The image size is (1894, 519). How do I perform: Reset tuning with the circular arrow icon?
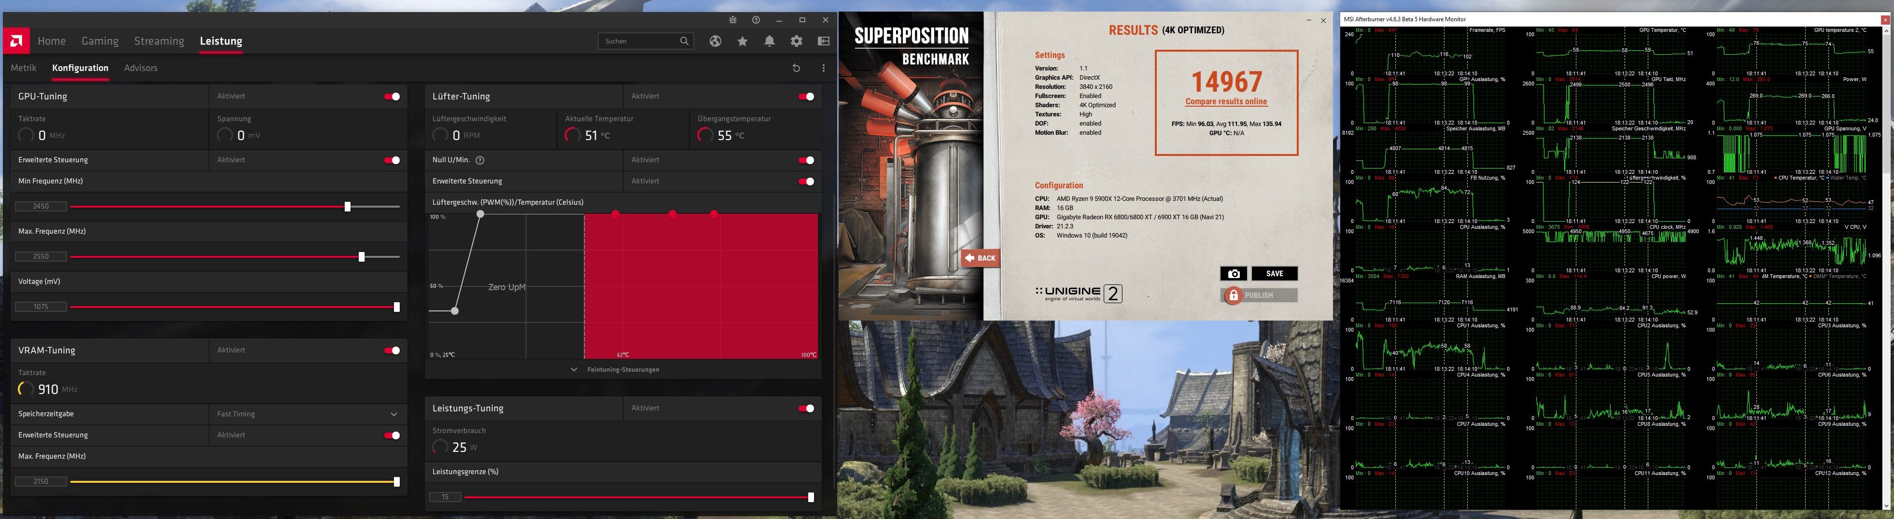pyautogui.click(x=796, y=68)
